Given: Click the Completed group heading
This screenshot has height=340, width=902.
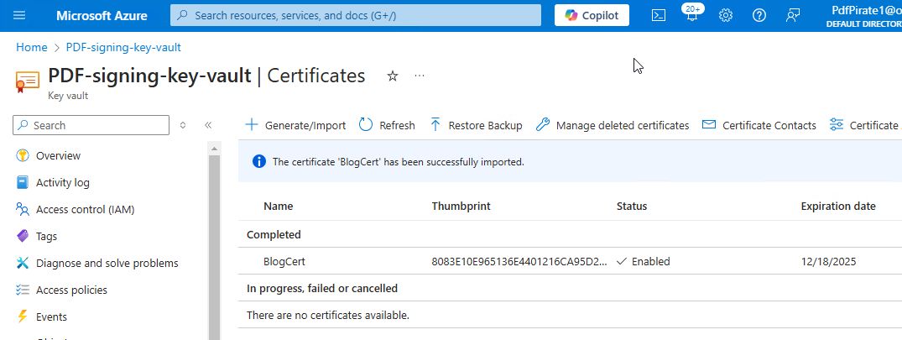Looking at the screenshot, I should tap(274, 235).
